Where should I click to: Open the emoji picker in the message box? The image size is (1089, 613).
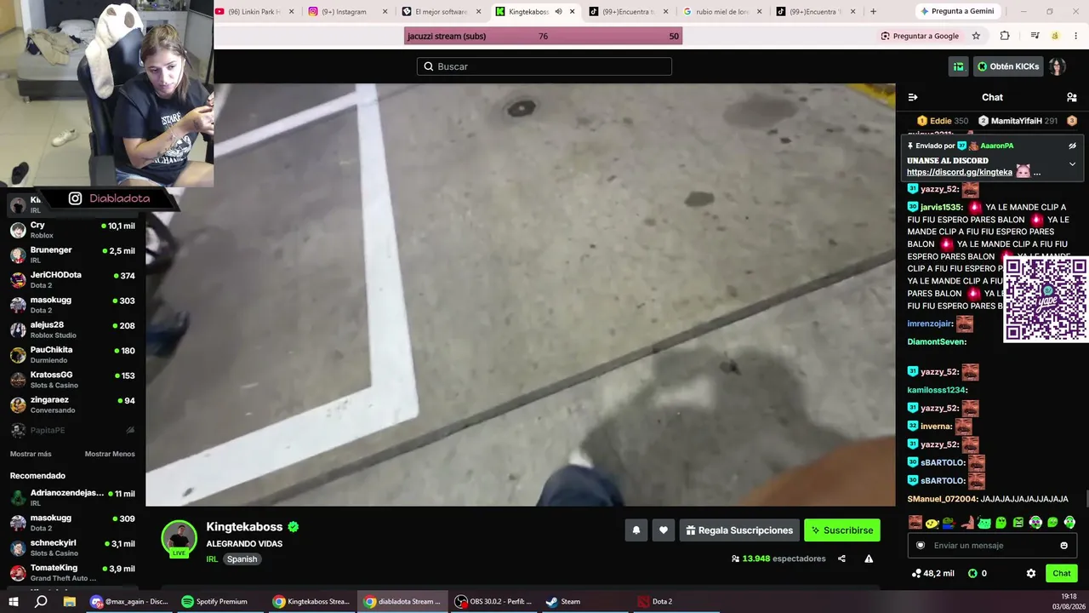(x=1063, y=545)
